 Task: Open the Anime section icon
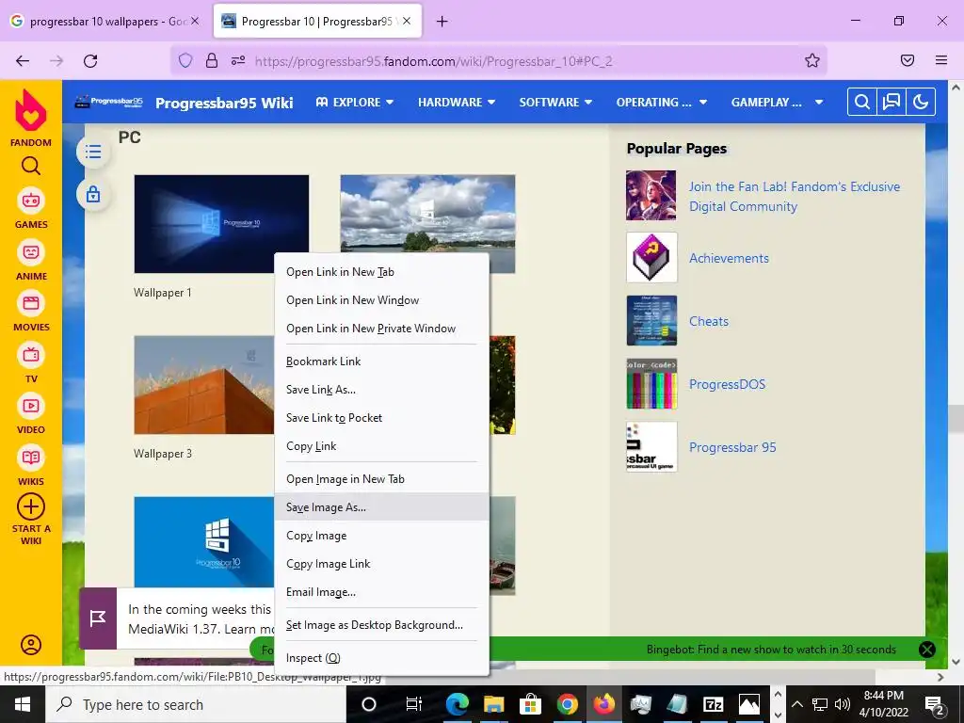click(31, 252)
